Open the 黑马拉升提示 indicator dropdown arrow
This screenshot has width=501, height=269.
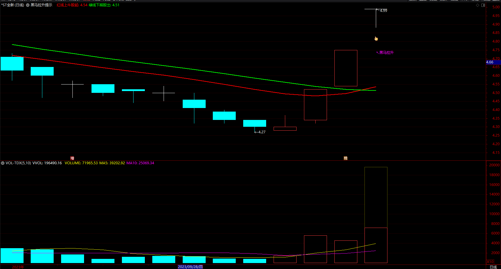[x=28, y=5]
